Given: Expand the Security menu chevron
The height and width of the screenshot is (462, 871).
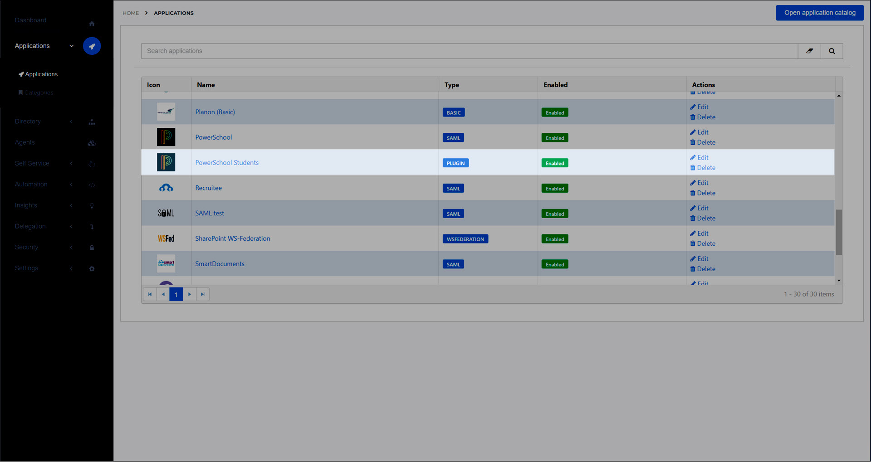Looking at the screenshot, I should [71, 248].
